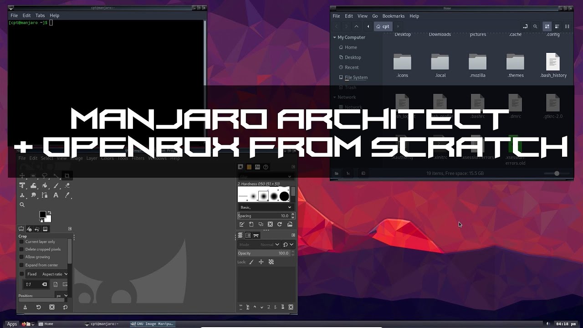Open search in the file manager toolbar
Screen dimensions: 583x328
pyautogui.click(x=535, y=26)
